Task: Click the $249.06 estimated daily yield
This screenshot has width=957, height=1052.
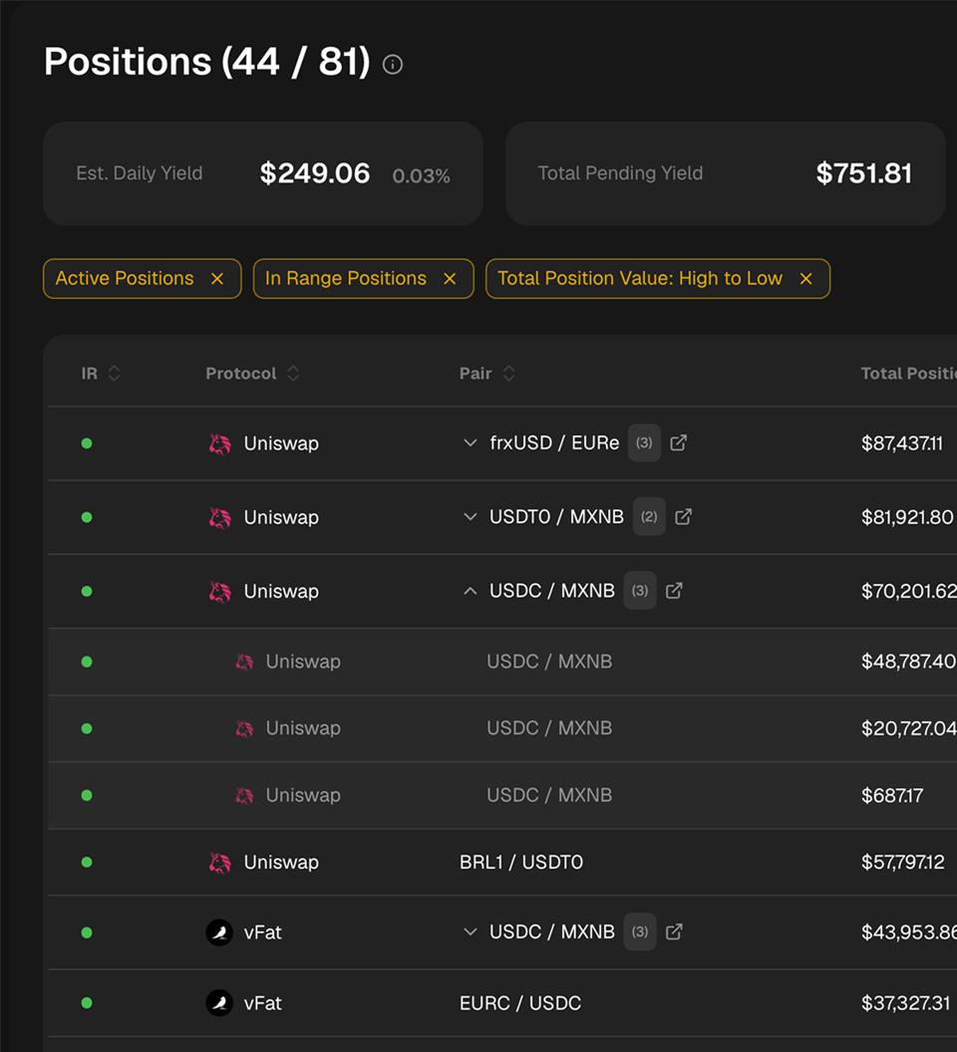Action: tap(315, 173)
